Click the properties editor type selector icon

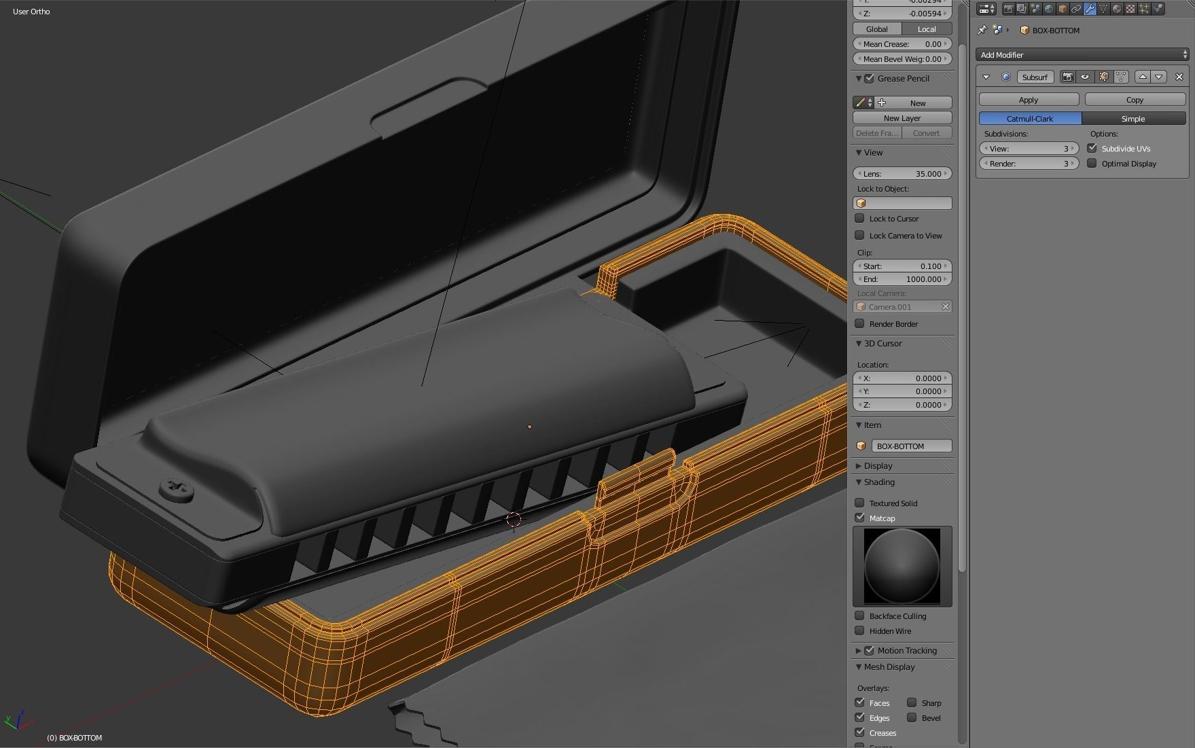986,9
